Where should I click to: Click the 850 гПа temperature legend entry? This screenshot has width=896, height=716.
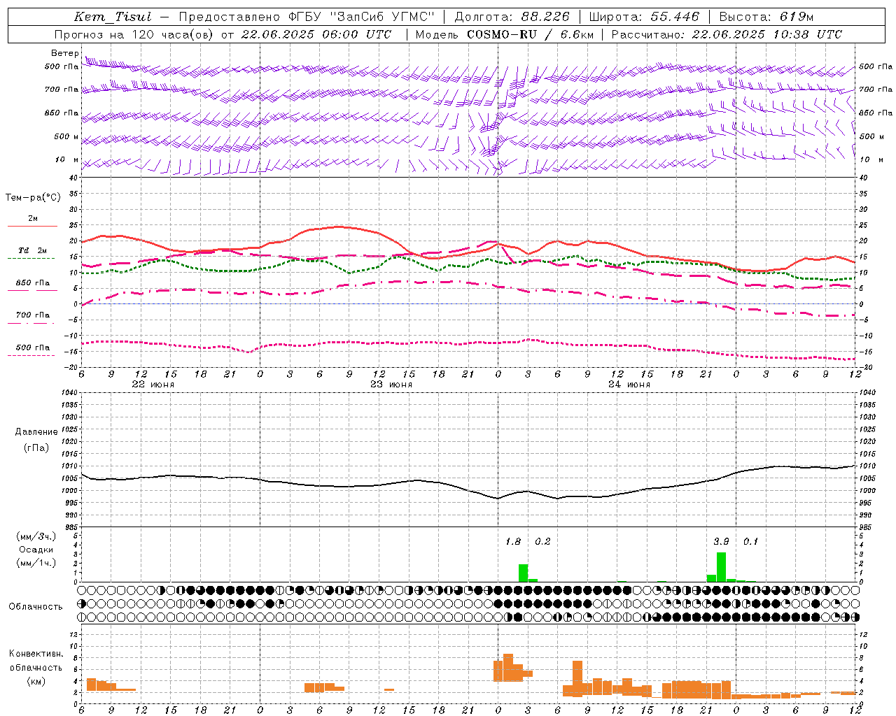click(x=32, y=283)
